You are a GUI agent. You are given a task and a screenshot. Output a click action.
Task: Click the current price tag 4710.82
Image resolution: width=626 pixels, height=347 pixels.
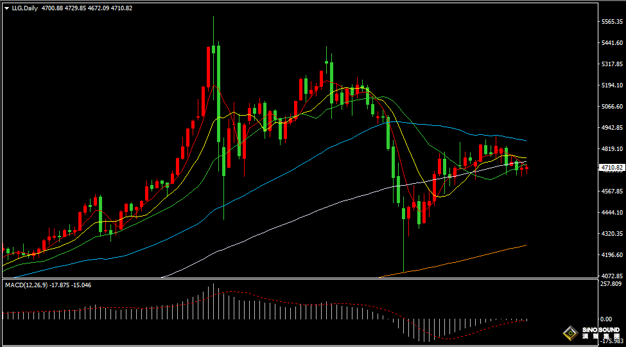[x=611, y=167]
